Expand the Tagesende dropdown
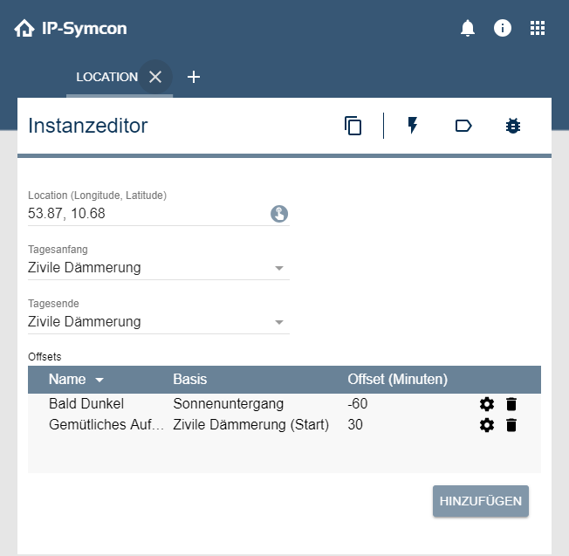 pyautogui.click(x=279, y=322)
